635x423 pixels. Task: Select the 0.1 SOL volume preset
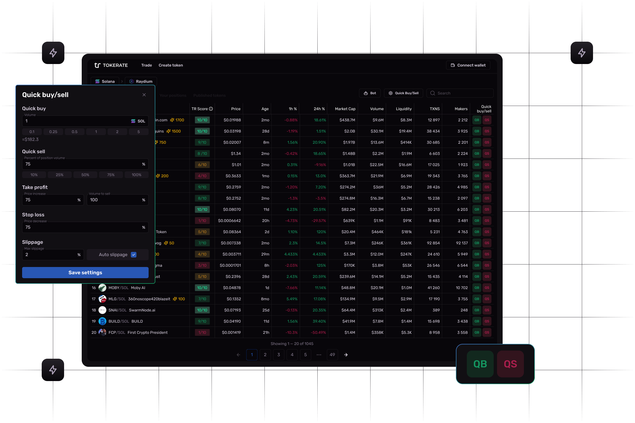pos(32,132)
